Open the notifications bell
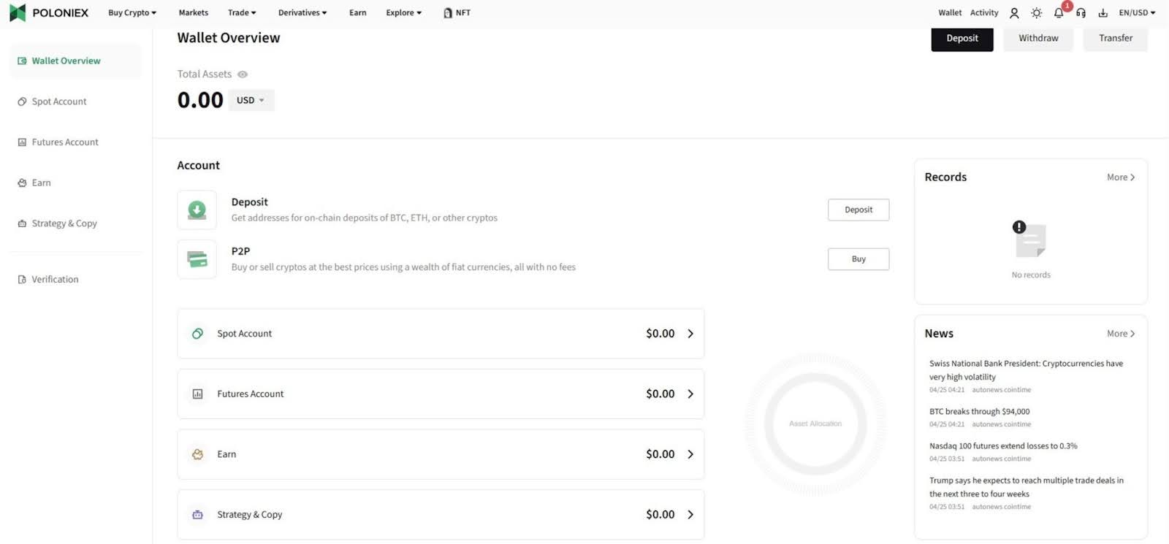This screenshot has width=1169, height=544. pyautogui.click(x=1059, y=13)
